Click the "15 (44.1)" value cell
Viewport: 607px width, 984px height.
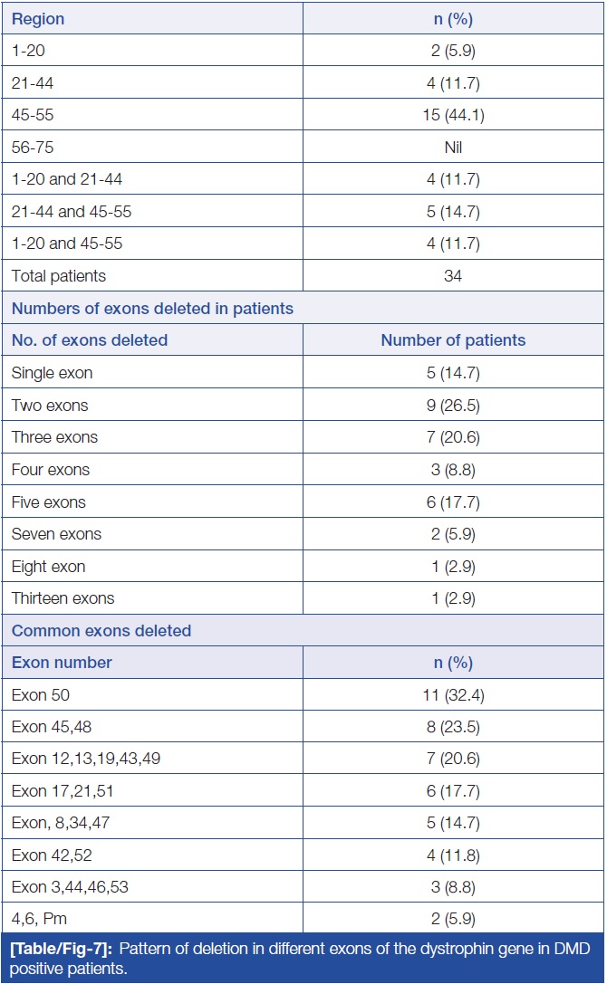tap(452, 115)
